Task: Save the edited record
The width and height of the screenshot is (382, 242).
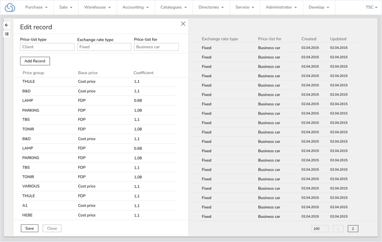Action: point(29,228)
